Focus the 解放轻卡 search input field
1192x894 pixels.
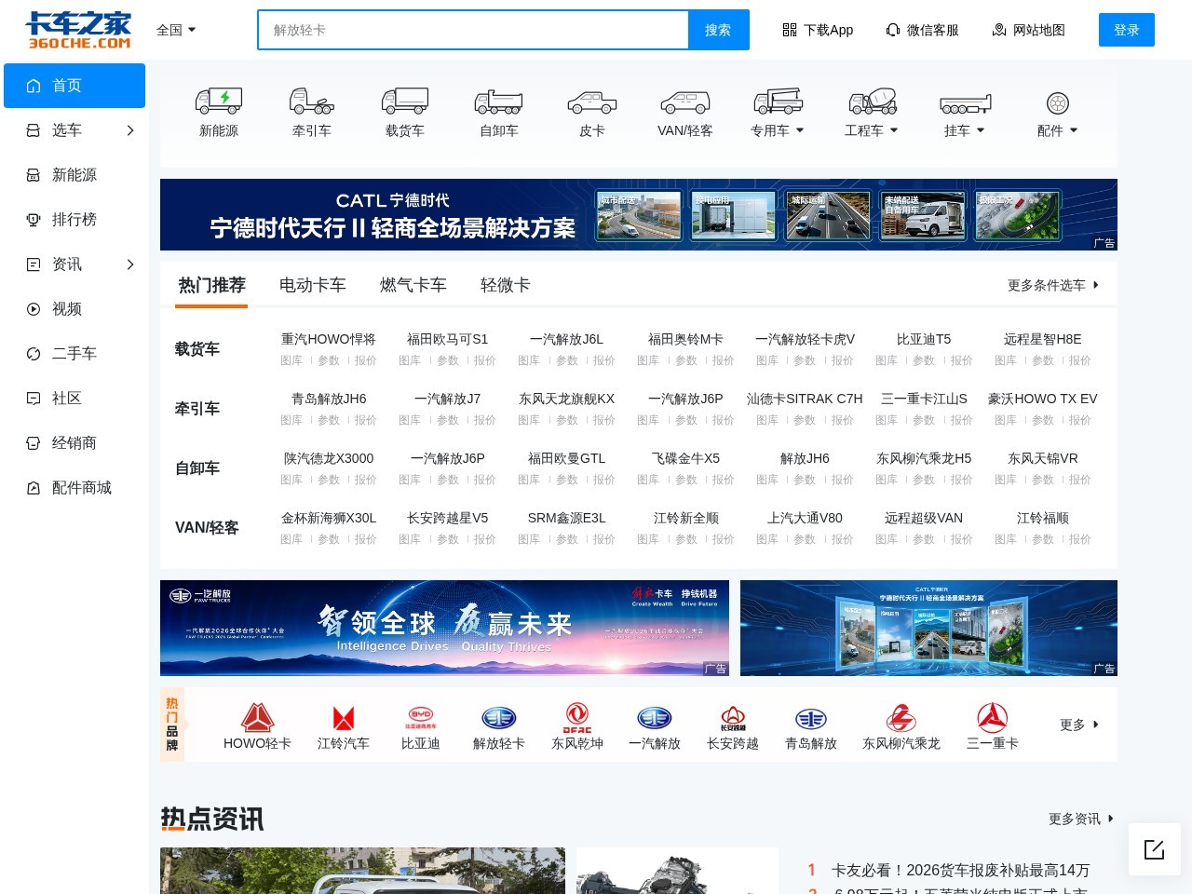pyautogui.click(x=473, y=30)
